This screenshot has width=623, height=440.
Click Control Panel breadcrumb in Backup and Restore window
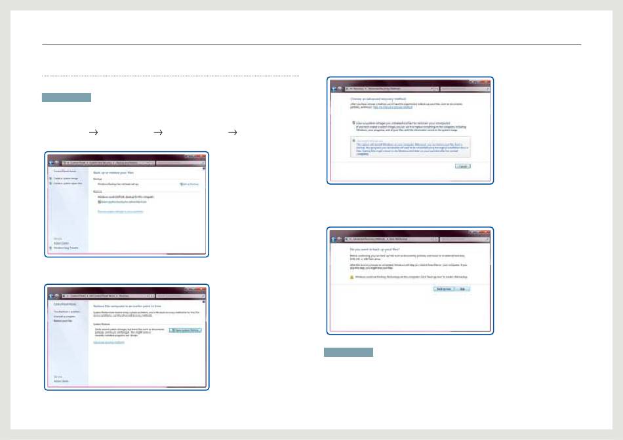click(78, 162)
